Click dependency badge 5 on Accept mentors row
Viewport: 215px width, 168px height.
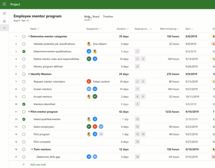tap(143, 97)
